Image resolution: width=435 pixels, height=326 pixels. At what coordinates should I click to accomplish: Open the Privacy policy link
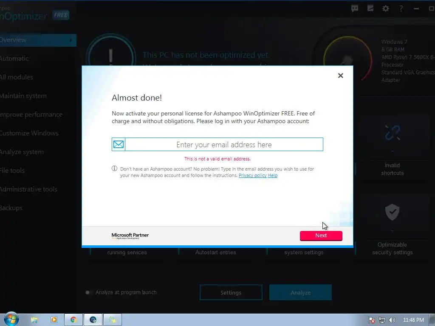252,175
